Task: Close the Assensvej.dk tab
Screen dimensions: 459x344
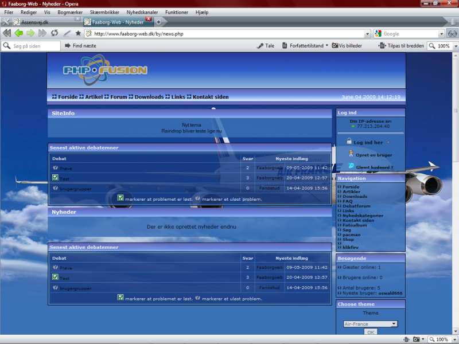Action: pos(77,19)
